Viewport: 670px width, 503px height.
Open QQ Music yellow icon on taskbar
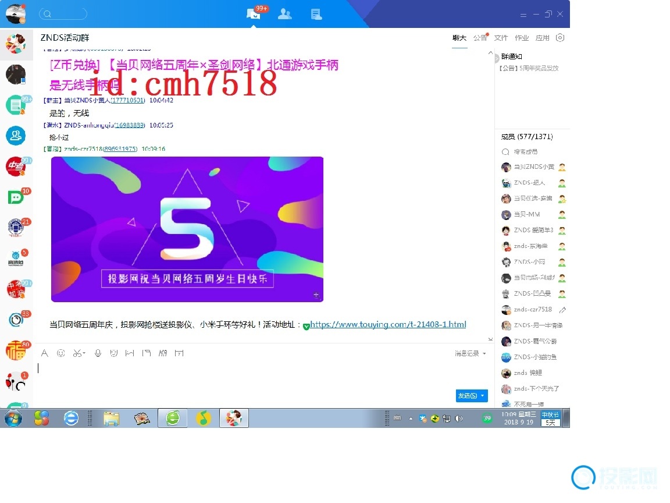click(204, 419)
